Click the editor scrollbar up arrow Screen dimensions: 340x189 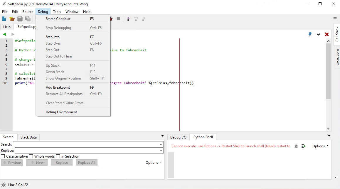pos(328,41)
